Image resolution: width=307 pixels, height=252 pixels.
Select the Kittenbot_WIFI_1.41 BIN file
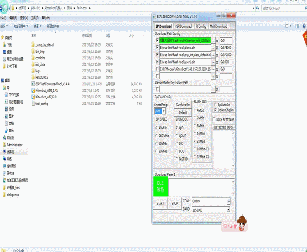[46, 90]
